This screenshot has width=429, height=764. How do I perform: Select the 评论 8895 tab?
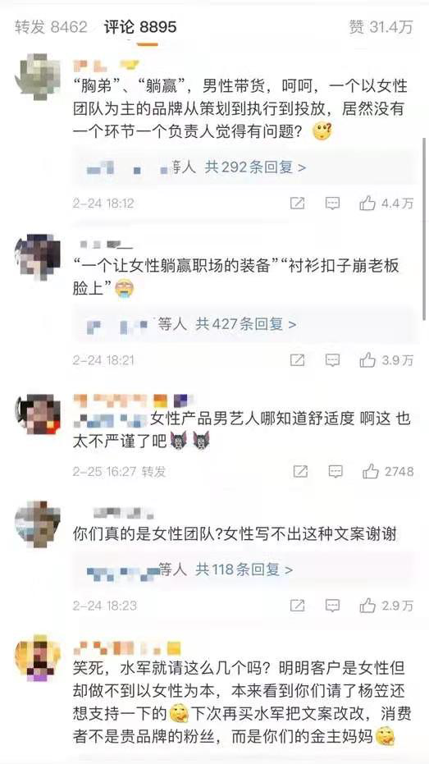pos(140,27)
